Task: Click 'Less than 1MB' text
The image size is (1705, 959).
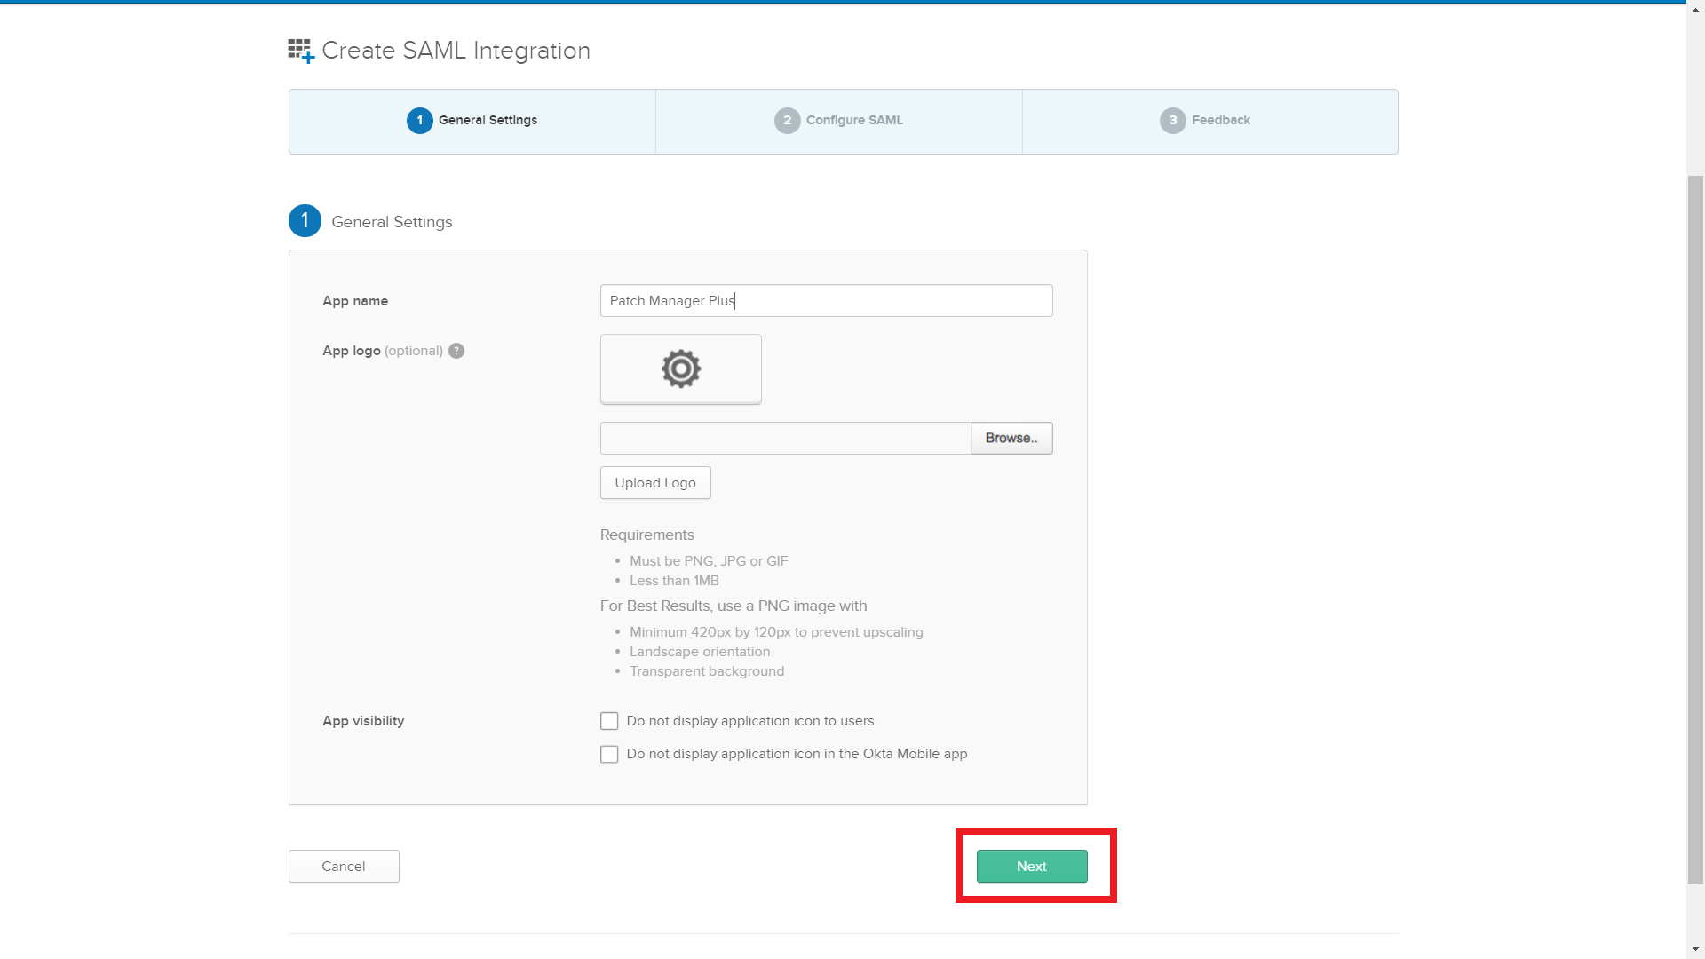Action: click(674, 581)
